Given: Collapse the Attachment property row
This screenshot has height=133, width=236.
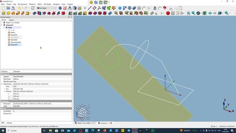Looking at the screenshot, I should tap(2, 84).
